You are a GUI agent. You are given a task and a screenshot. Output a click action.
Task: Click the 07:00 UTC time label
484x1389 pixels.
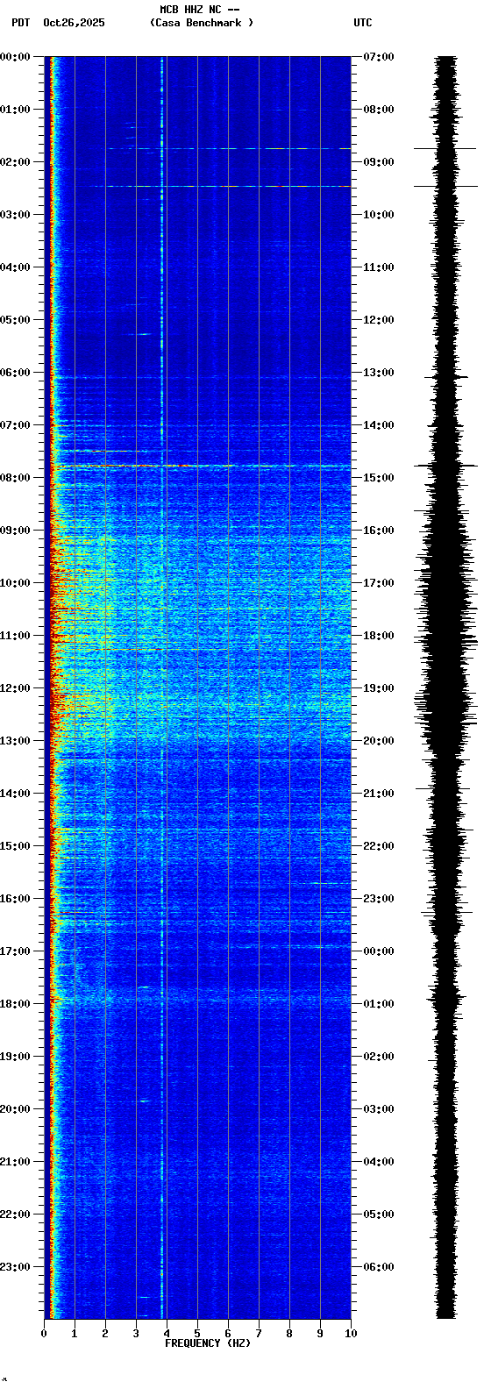tap(379, 57)
